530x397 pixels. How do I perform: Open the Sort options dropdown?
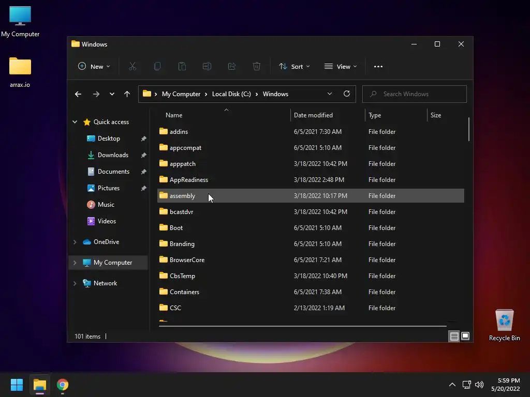pos(294,67)
